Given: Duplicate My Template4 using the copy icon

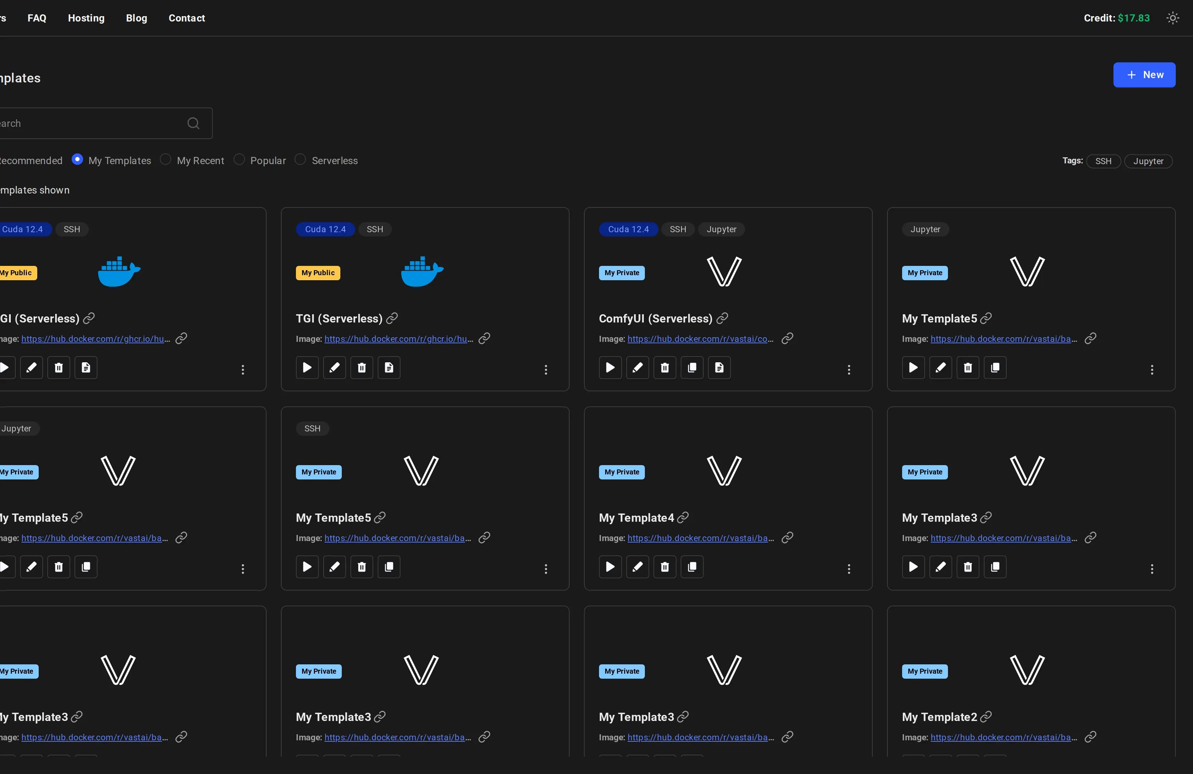Looking at the screenshot, I should point(692,567).
